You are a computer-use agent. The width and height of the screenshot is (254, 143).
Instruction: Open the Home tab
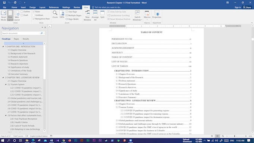(14, 7)
